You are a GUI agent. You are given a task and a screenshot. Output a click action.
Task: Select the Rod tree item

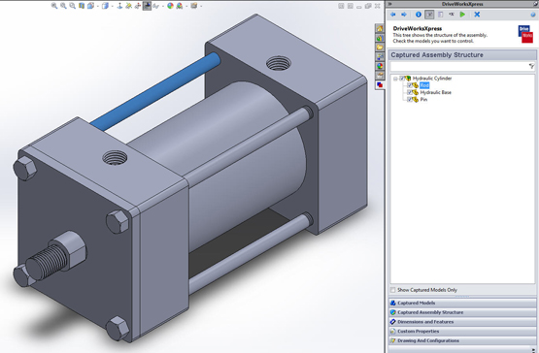click(424, 85)
